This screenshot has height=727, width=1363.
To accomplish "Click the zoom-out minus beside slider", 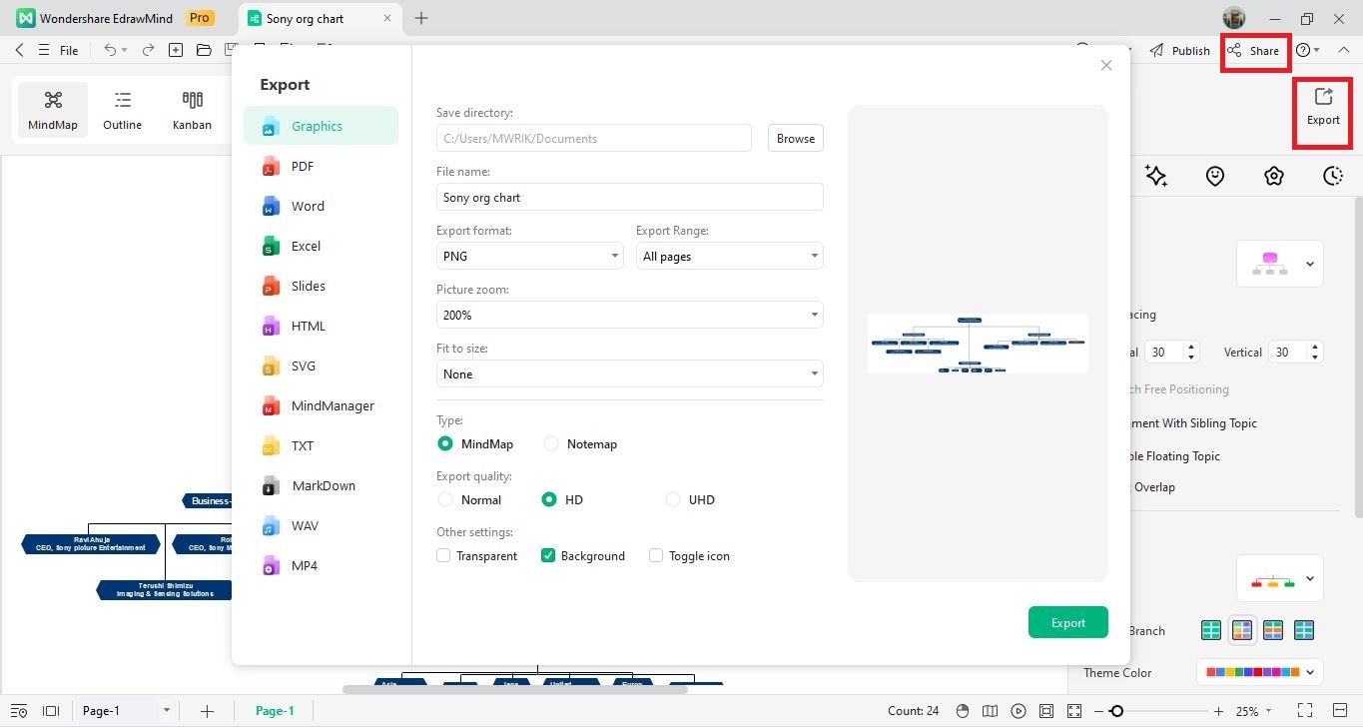I will click(1097, 711).
